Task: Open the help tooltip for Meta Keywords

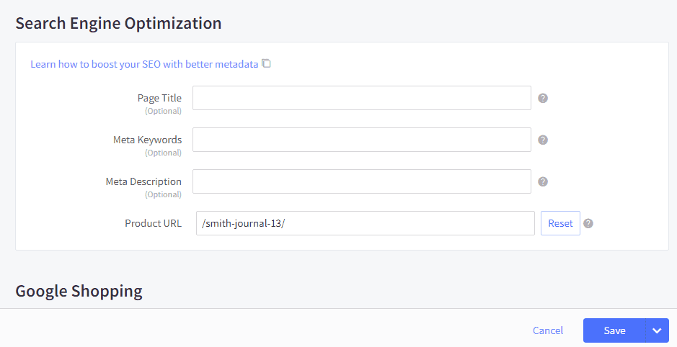Action: (543, 140)
